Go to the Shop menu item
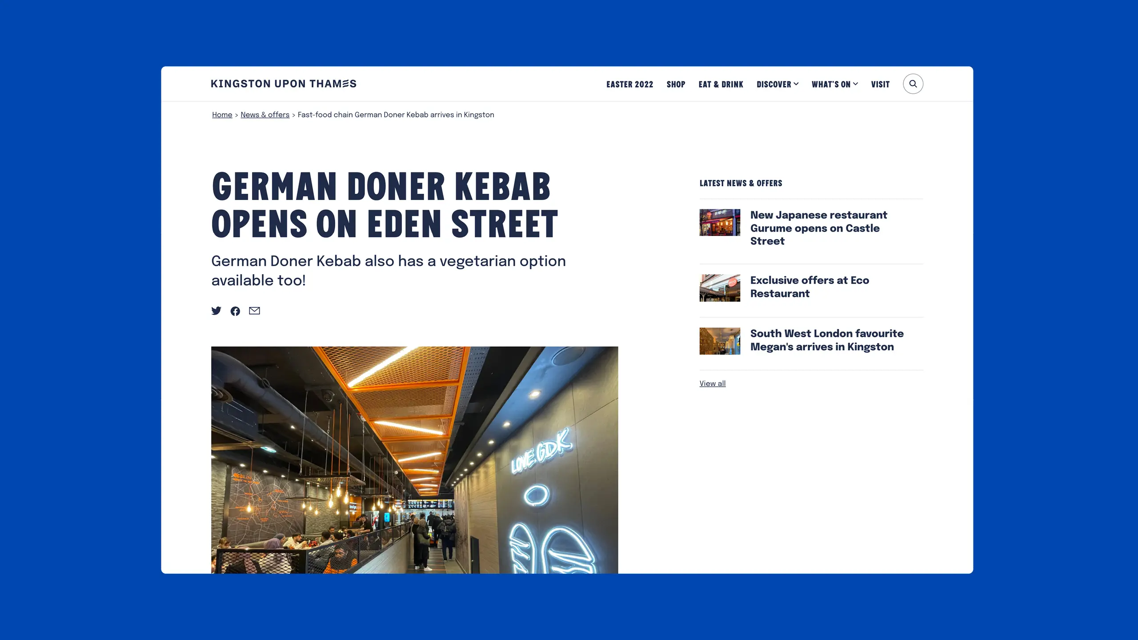The image size is (1138, 640). click(x=676, y=84)
